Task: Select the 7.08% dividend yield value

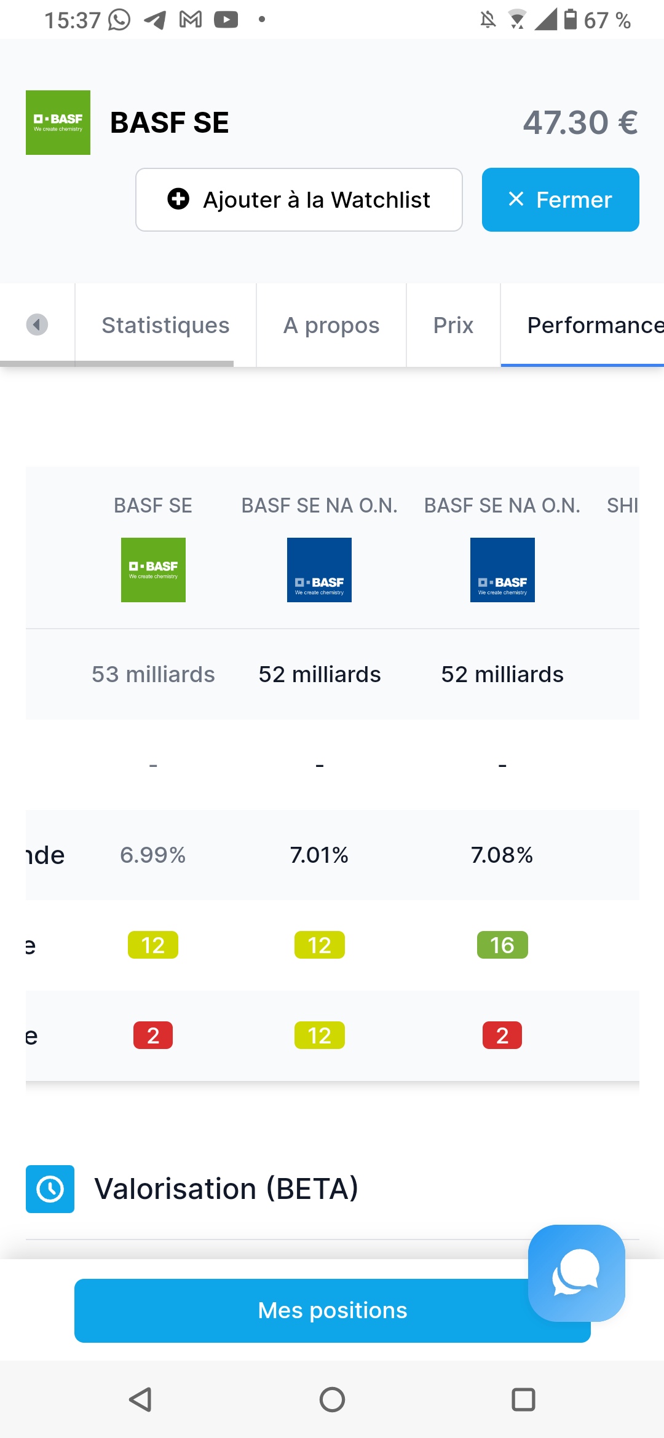Action: pyautogui.click(x=502, y=855)
